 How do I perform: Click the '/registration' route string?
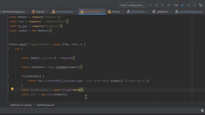pyautogui.click(x=39, y=44)
